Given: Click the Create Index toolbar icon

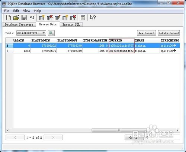Looking at the screenshot, I should pos(65,17).
